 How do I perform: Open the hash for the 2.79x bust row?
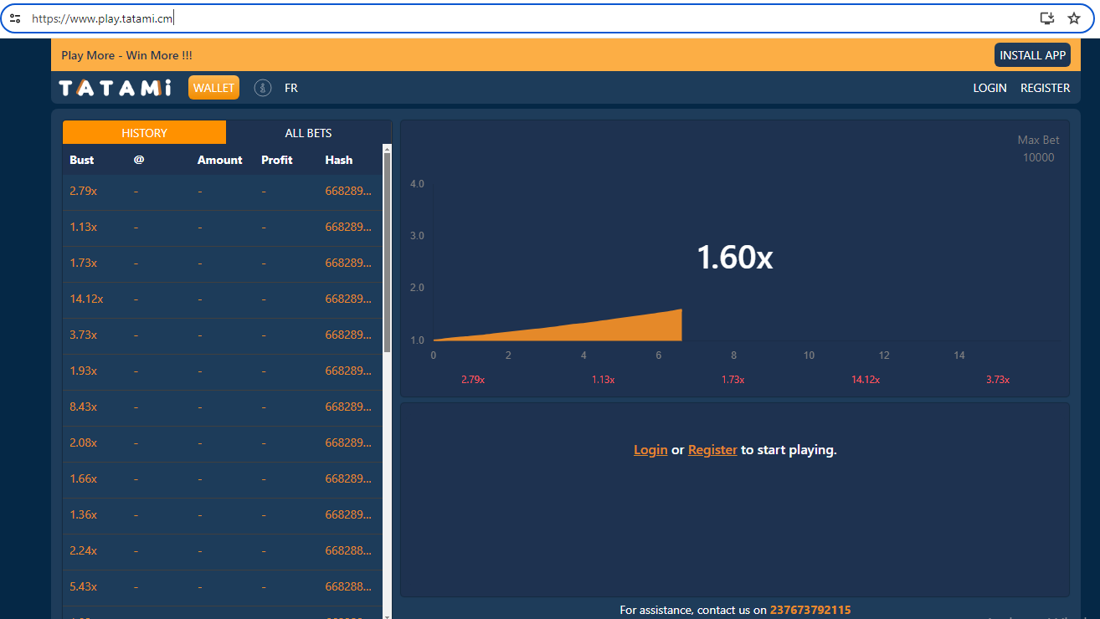pos(347,191)
